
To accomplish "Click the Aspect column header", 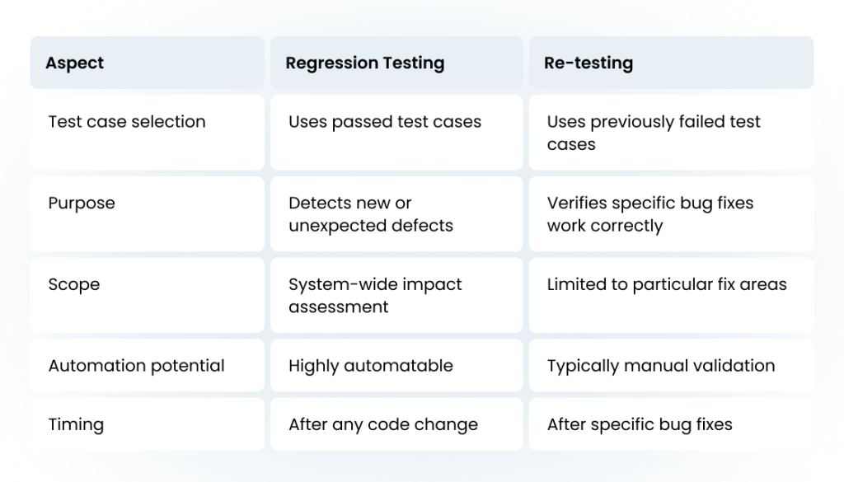I will coord(147,63).
